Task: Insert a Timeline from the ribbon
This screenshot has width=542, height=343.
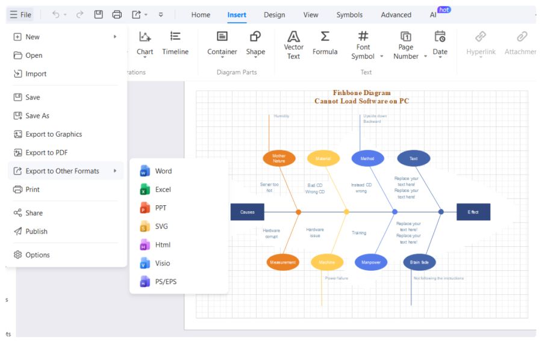Action: tap(175, 44)
